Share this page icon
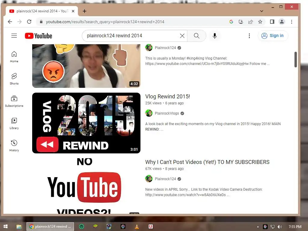This screenshot has height=231, width=308. coord(251,22)
